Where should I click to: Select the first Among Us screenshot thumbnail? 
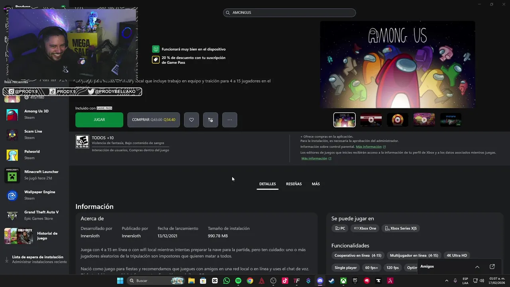(344, 120)
